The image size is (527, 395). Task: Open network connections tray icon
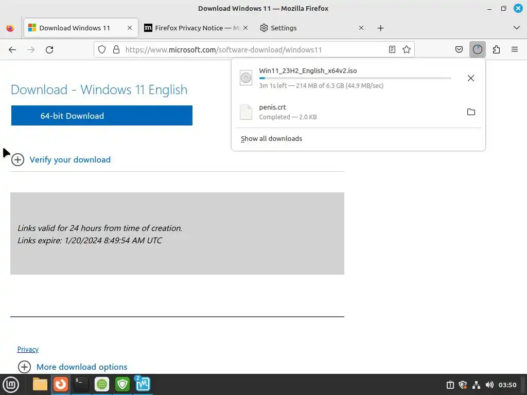[x=476, y=385]
